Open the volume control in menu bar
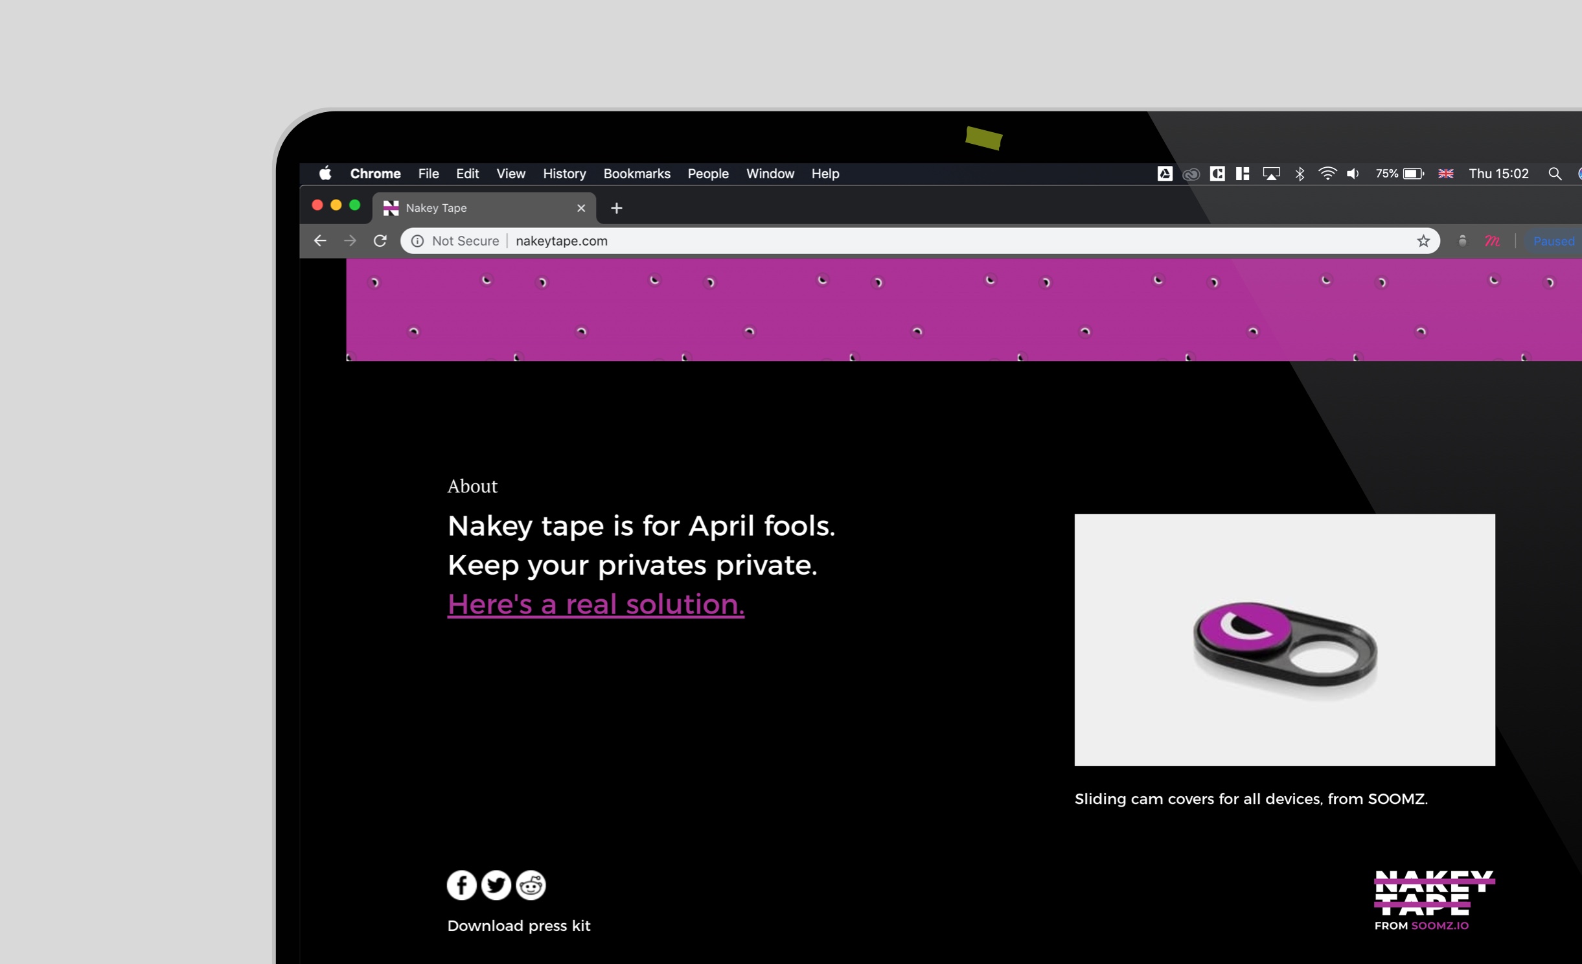The width and height of the screenshot is (1582, 964). coord(1353,174)
